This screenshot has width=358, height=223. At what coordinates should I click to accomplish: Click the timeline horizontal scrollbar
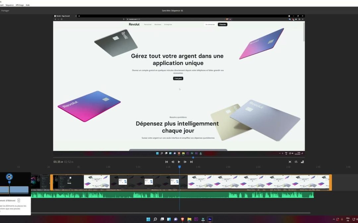pyautogui.click(x=171, y=213)
